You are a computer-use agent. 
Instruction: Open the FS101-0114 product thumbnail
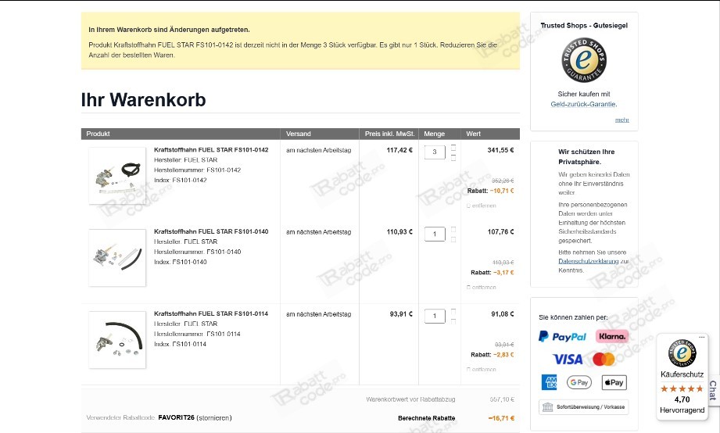click(117, 340)
